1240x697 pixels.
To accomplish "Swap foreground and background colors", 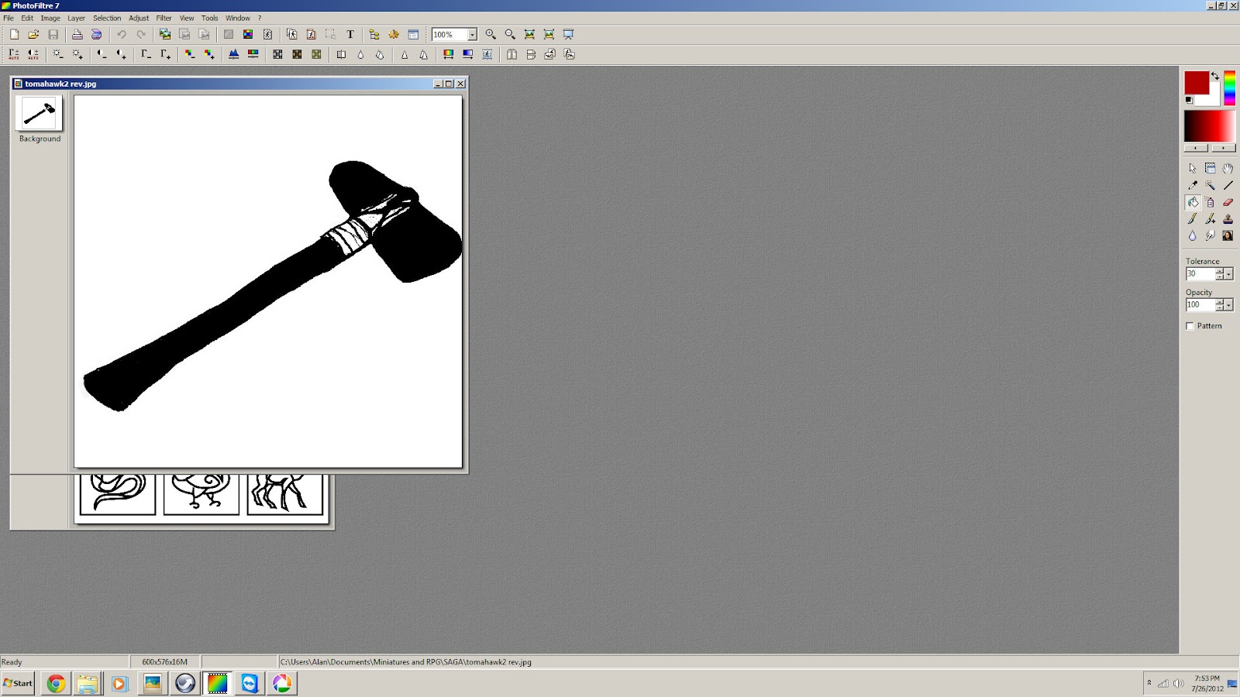I will click(x=1215, y=75).
